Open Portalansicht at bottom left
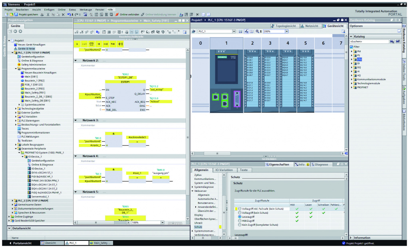The image size is (409, 248). click(20, 243)
